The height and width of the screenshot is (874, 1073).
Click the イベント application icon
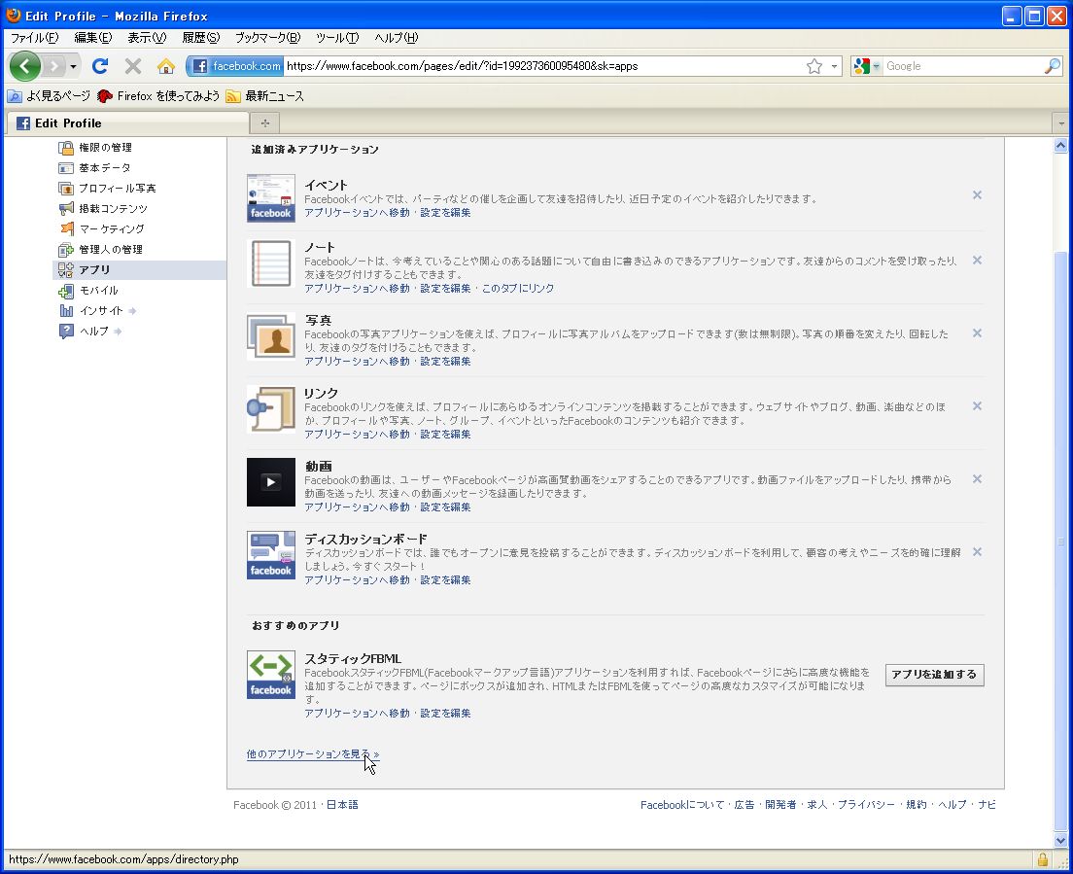point(271,197)
